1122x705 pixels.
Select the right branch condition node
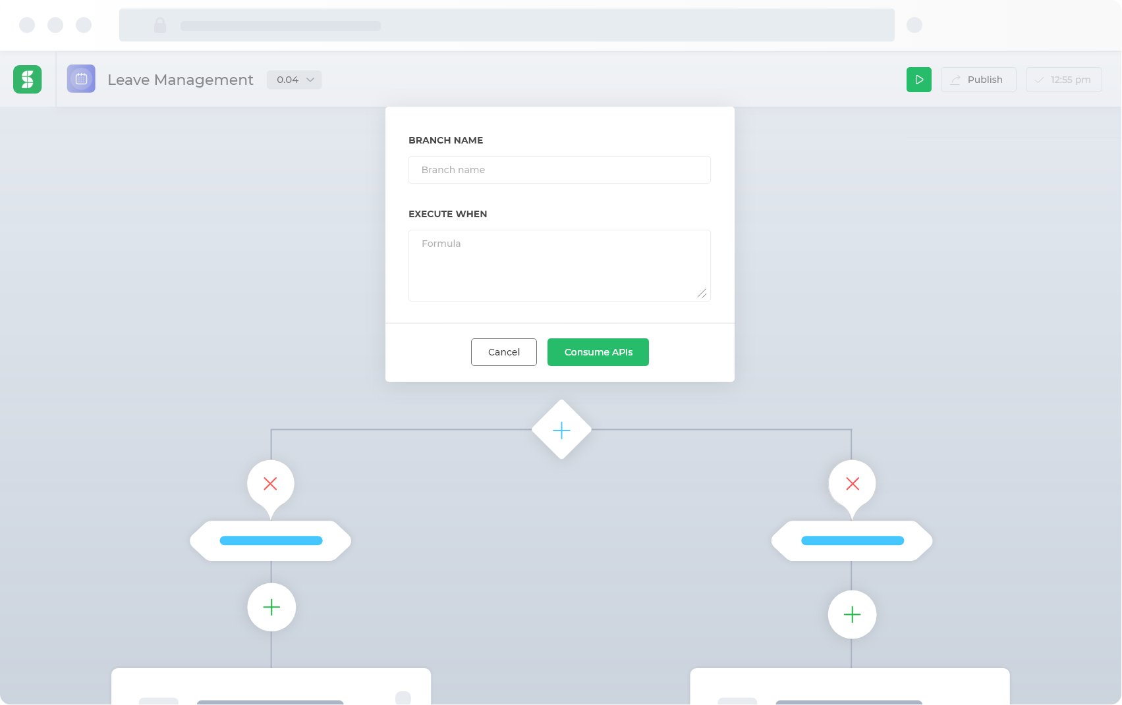tap(852, 541)
